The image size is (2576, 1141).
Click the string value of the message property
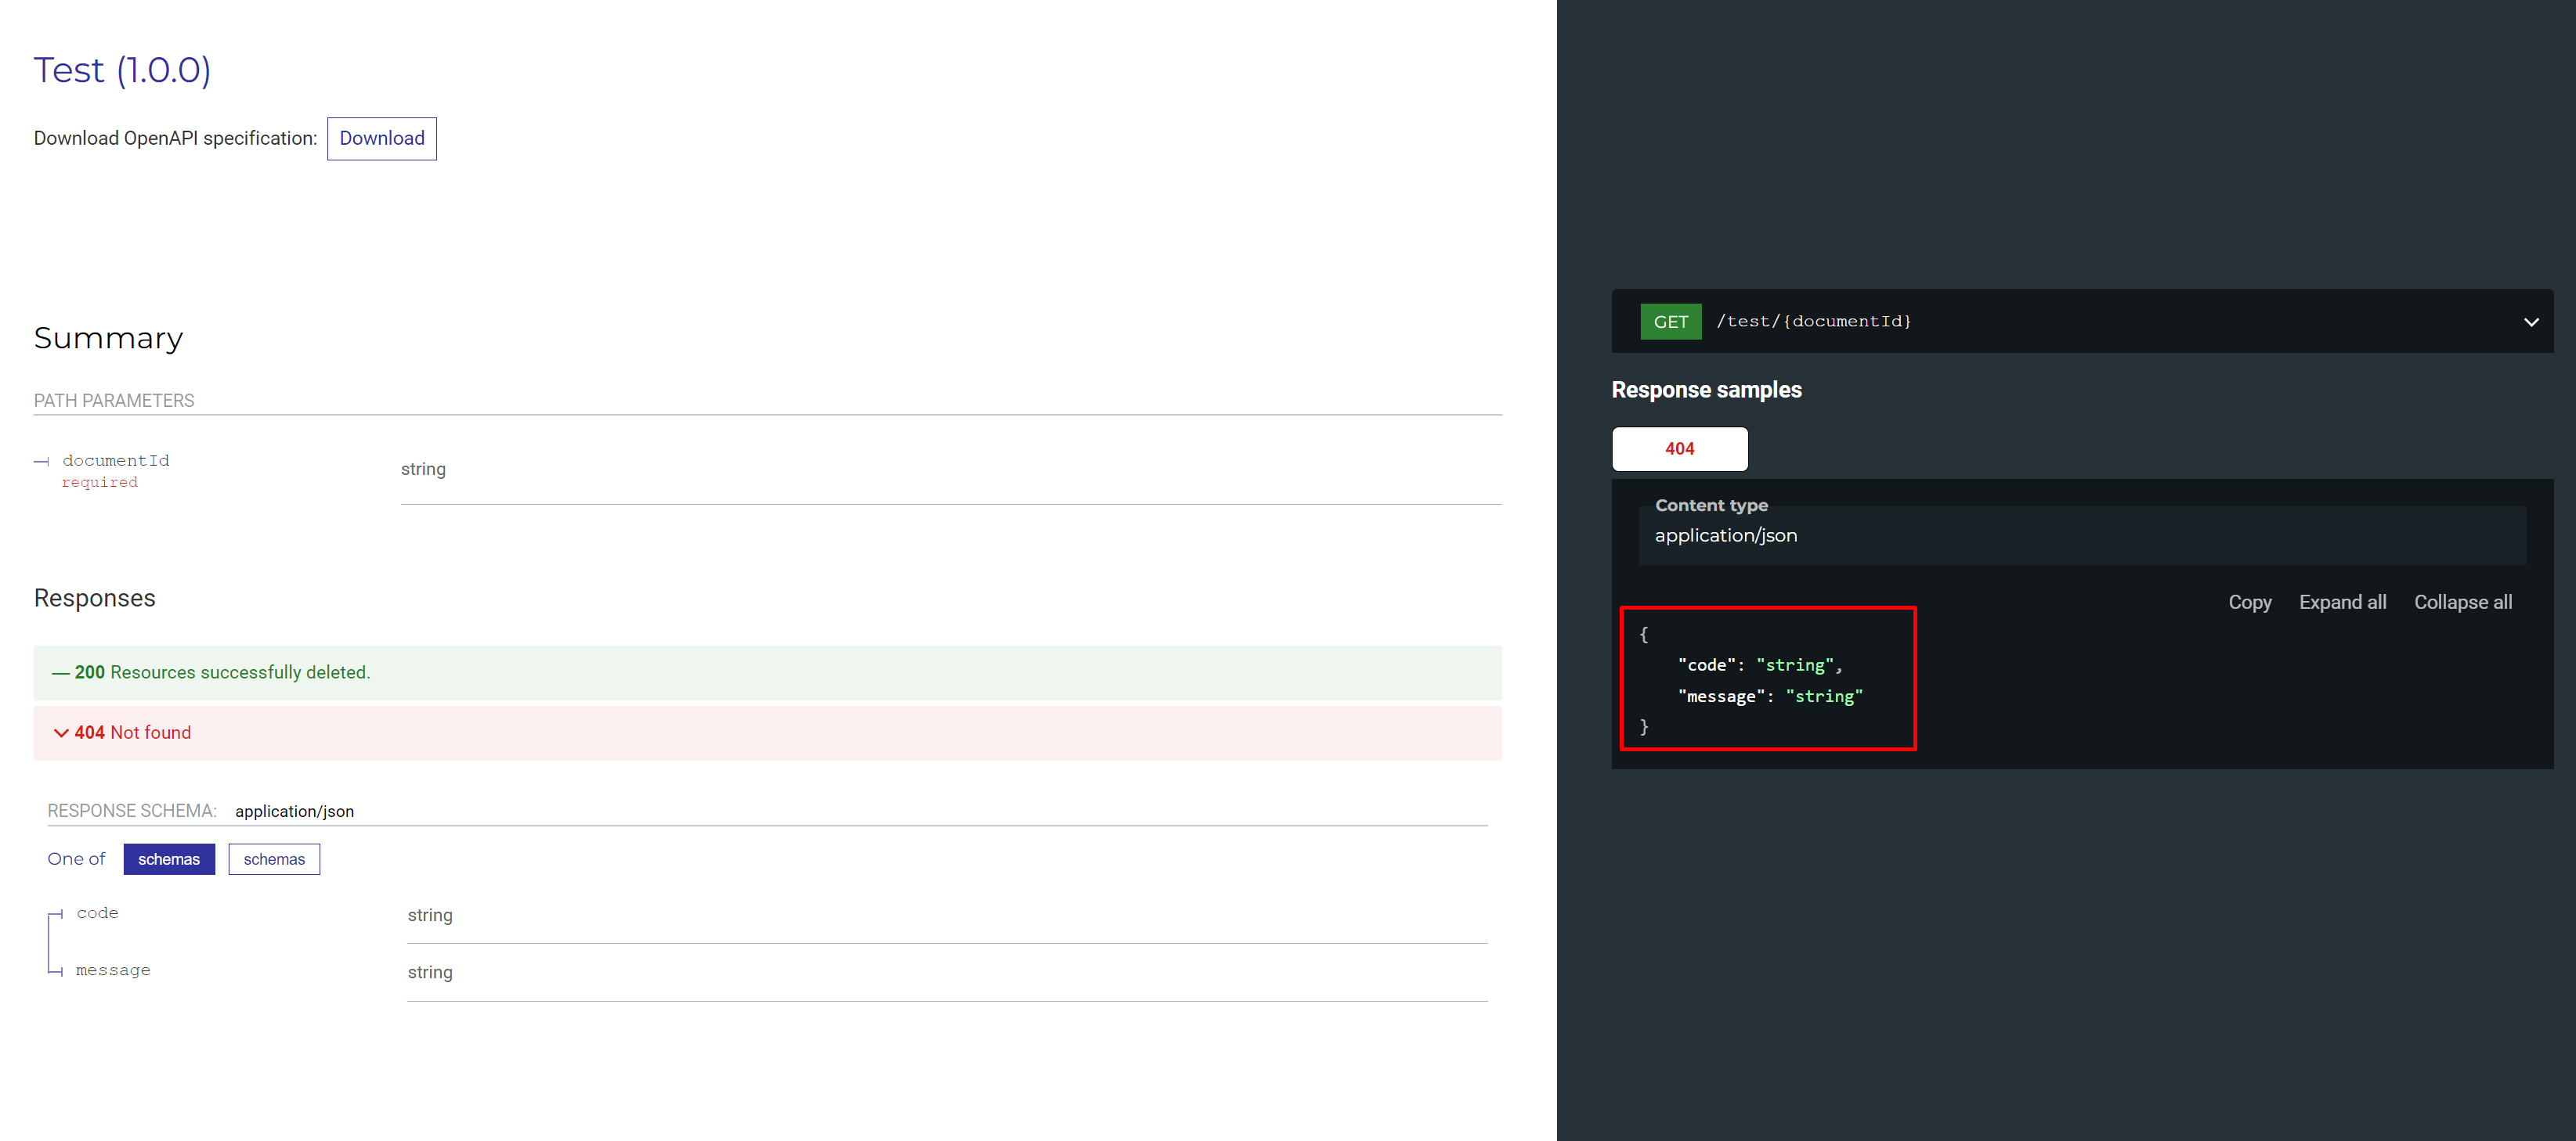point(1825,696)
